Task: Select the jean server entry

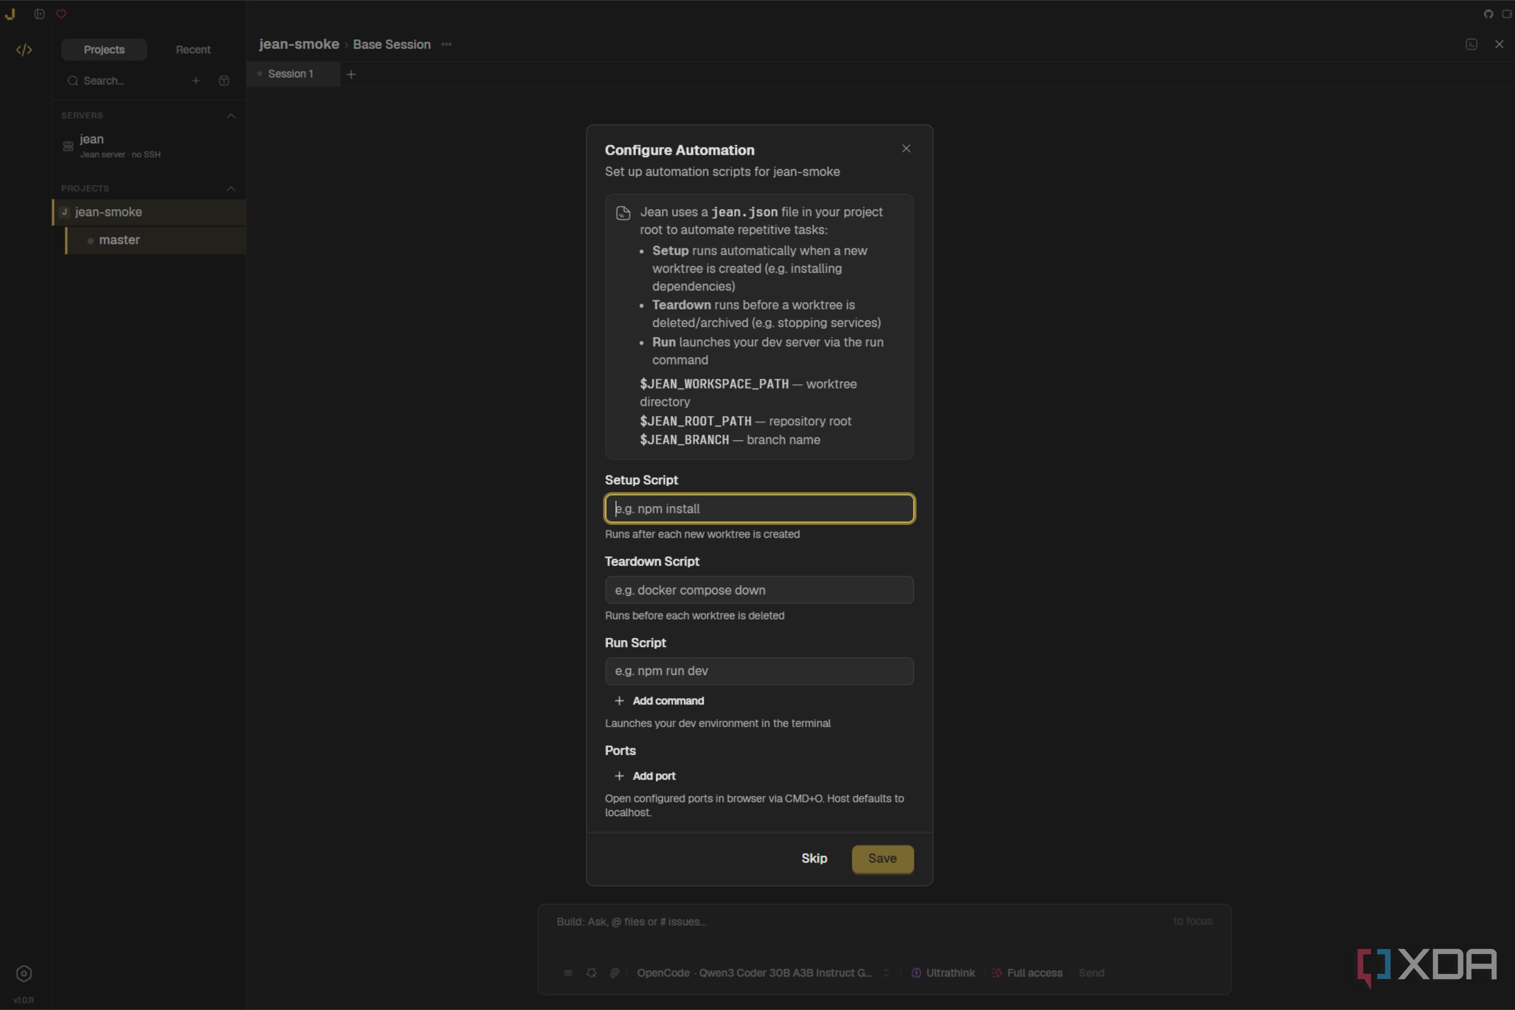Action: click(x=148, y=146)
